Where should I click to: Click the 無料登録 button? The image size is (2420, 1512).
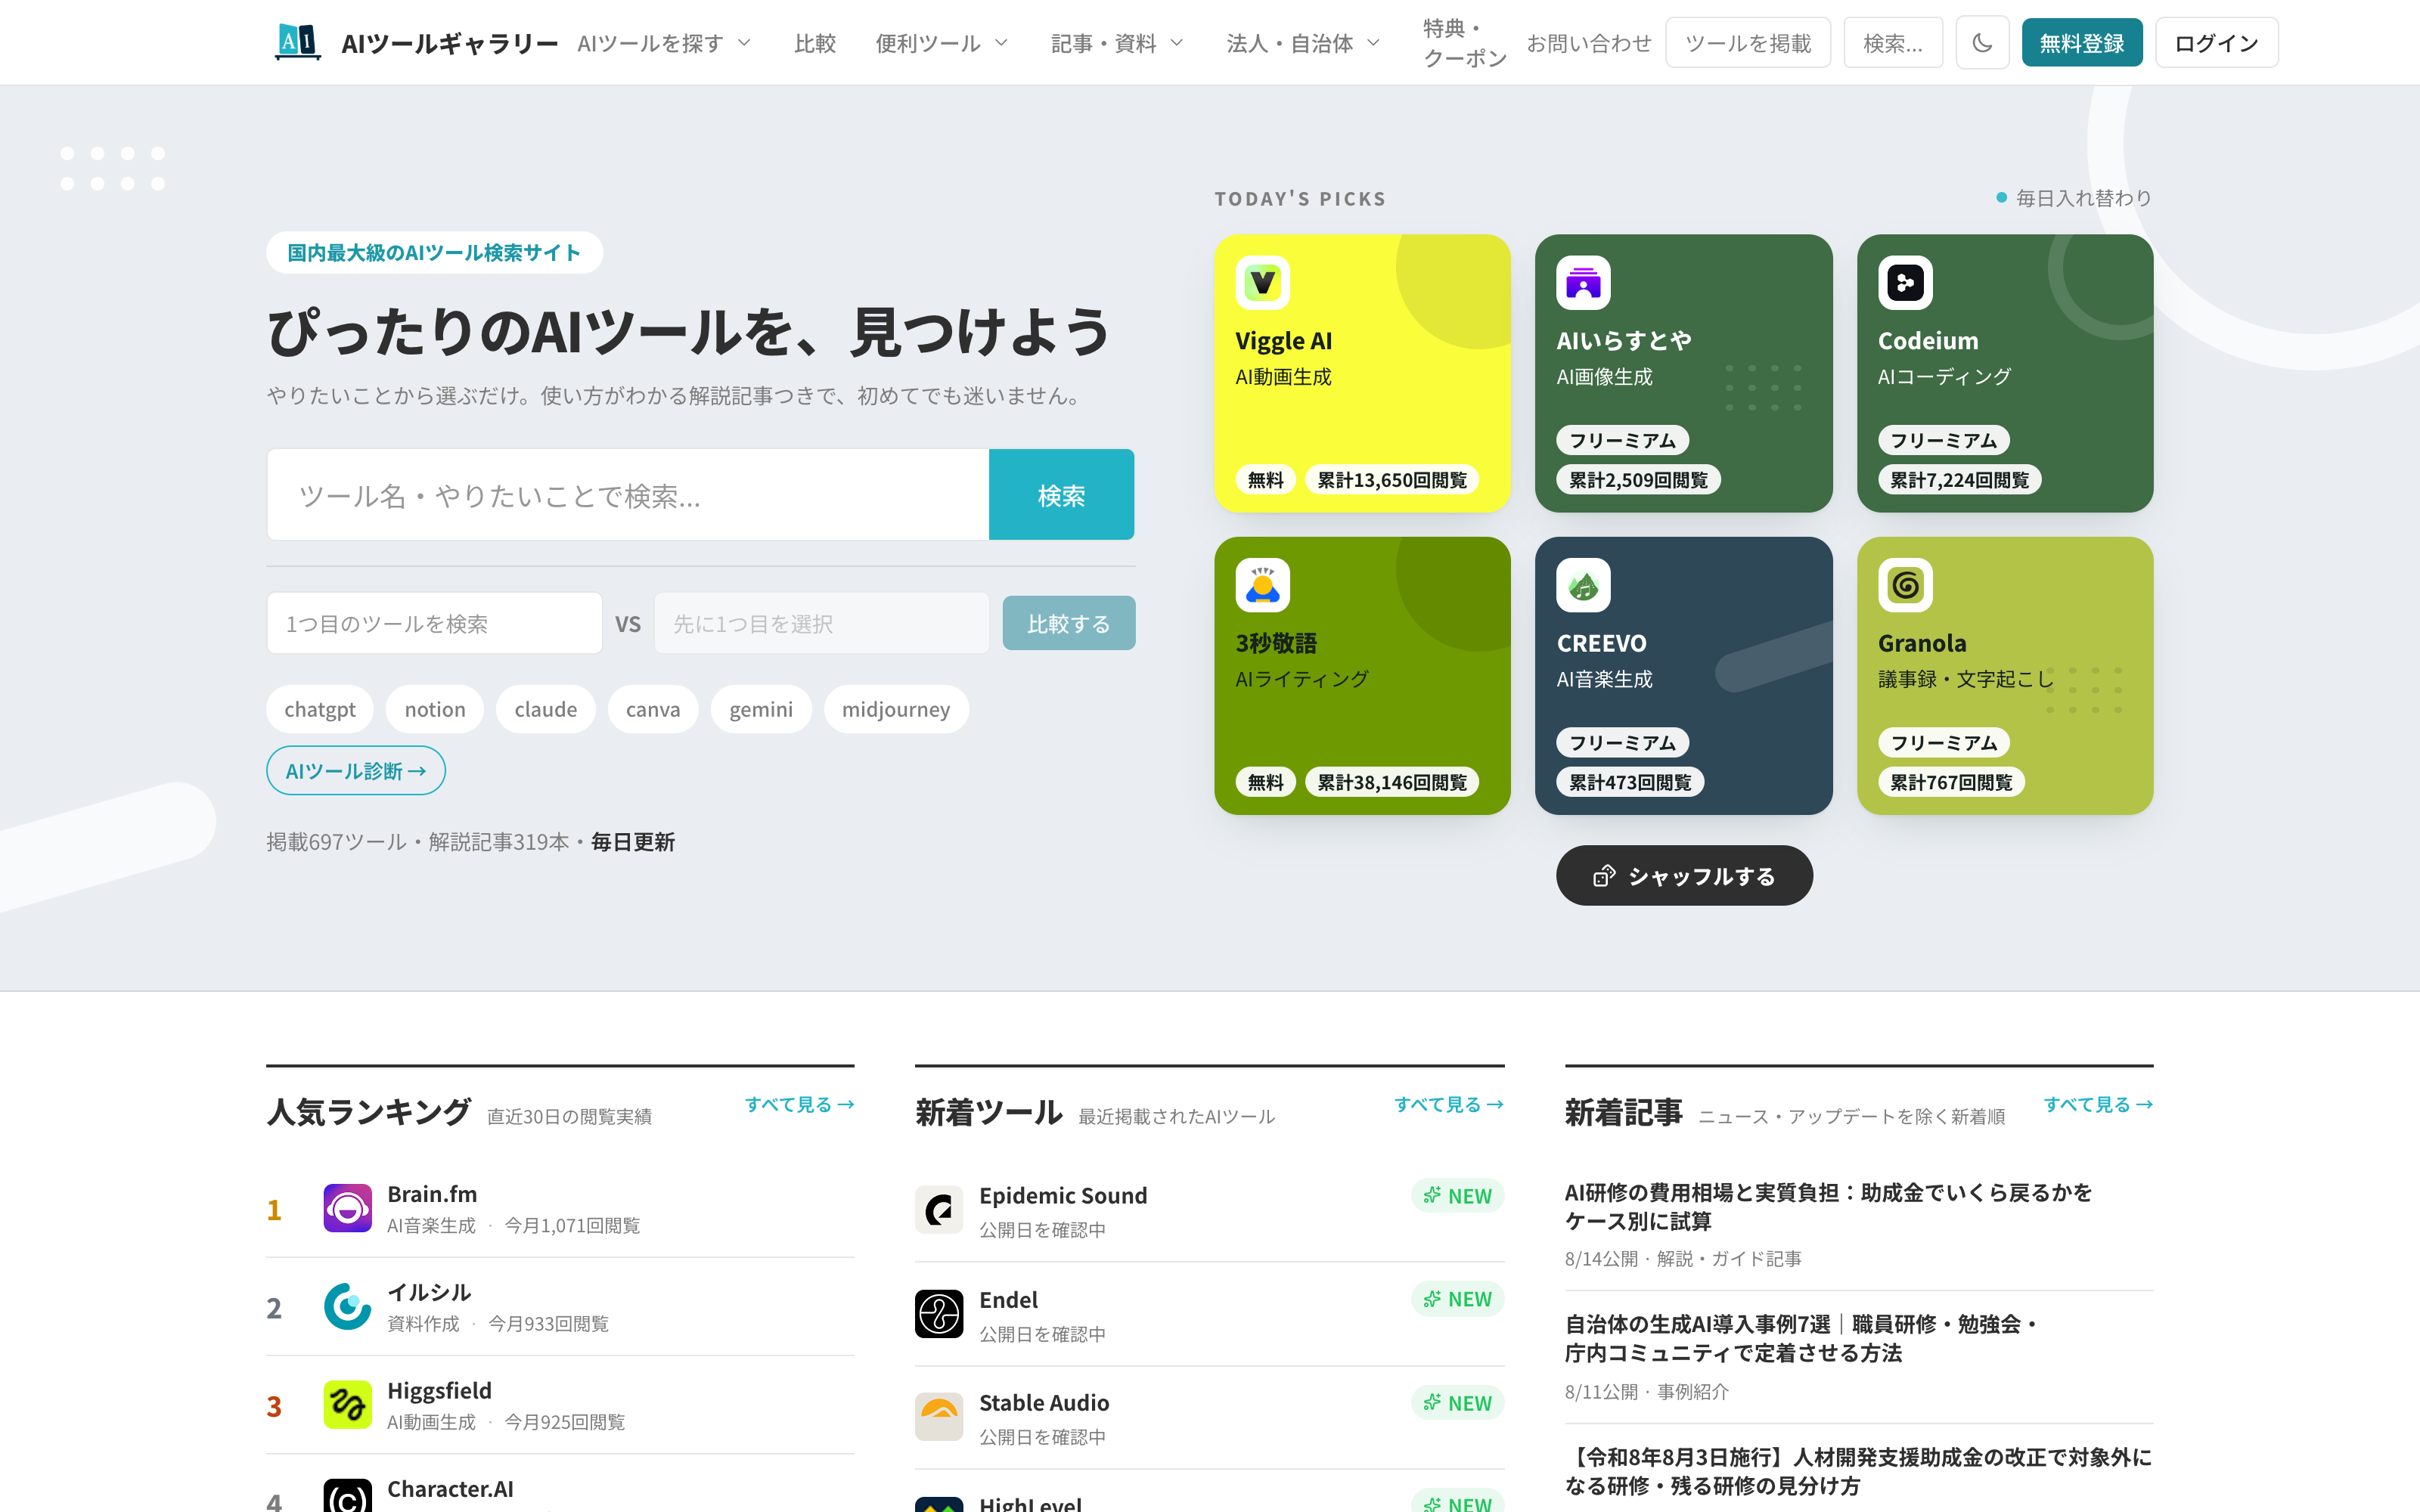coord(2082,43)
